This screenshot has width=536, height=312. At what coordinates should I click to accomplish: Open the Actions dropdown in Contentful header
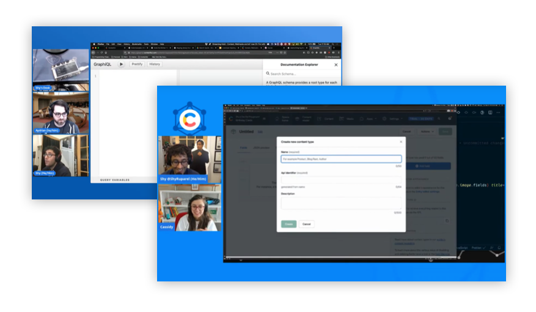point(427,132)
